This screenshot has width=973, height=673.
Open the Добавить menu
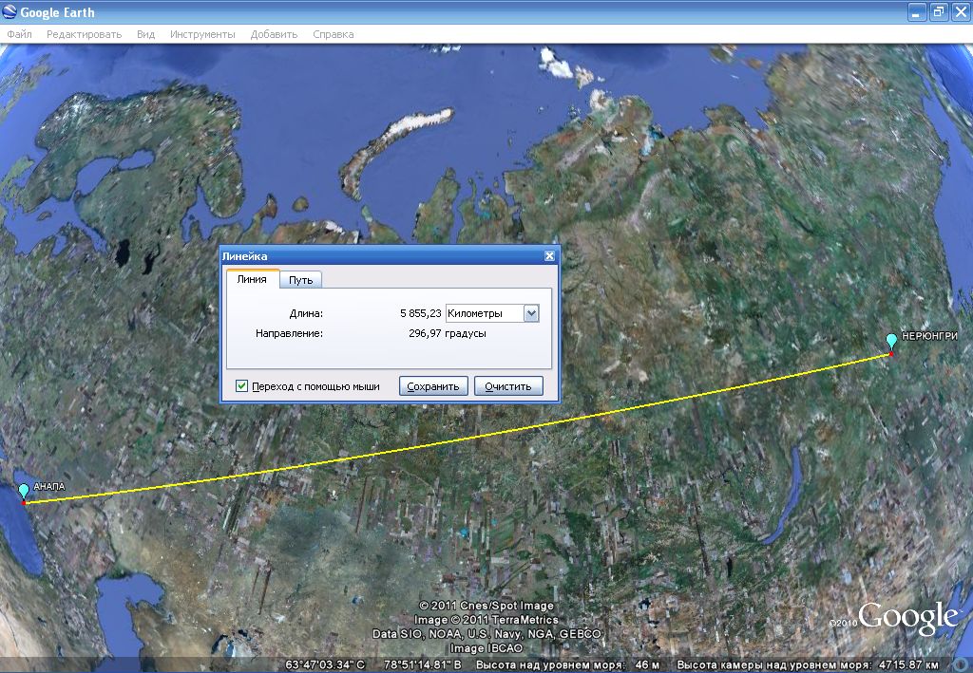[x=274, y=34]
